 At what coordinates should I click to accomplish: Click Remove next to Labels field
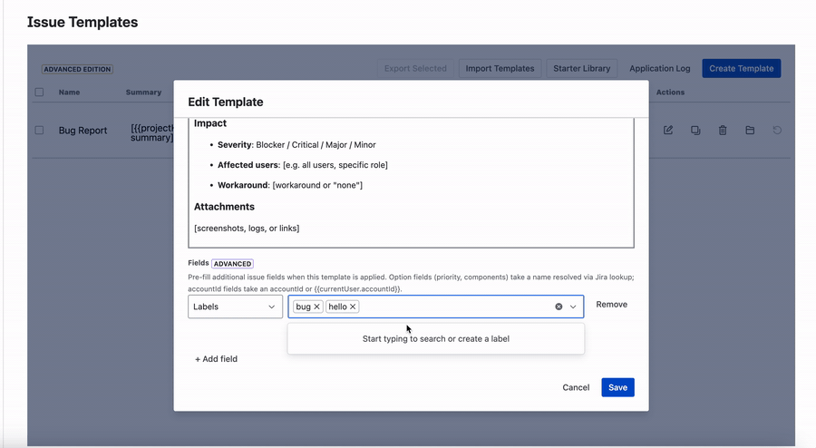[611, 305]
